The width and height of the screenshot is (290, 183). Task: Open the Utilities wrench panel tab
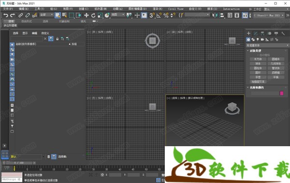coord(283,33)
